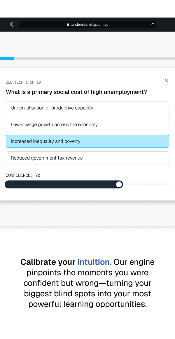175x339 pixels.
Task: Reload the tandemlearning.com.au page
Action: (x=153, y=25)
